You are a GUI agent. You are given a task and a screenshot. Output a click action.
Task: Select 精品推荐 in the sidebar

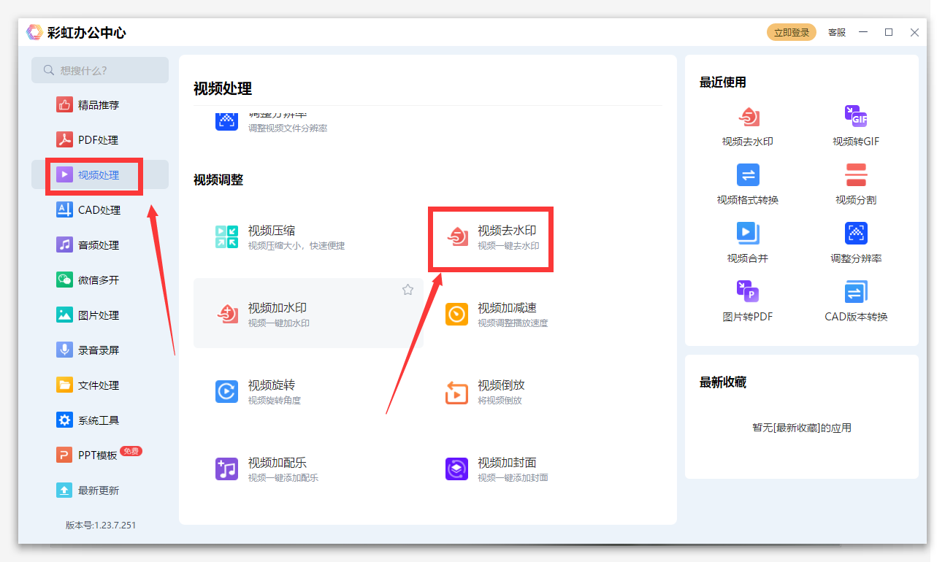tap(100, 105)
